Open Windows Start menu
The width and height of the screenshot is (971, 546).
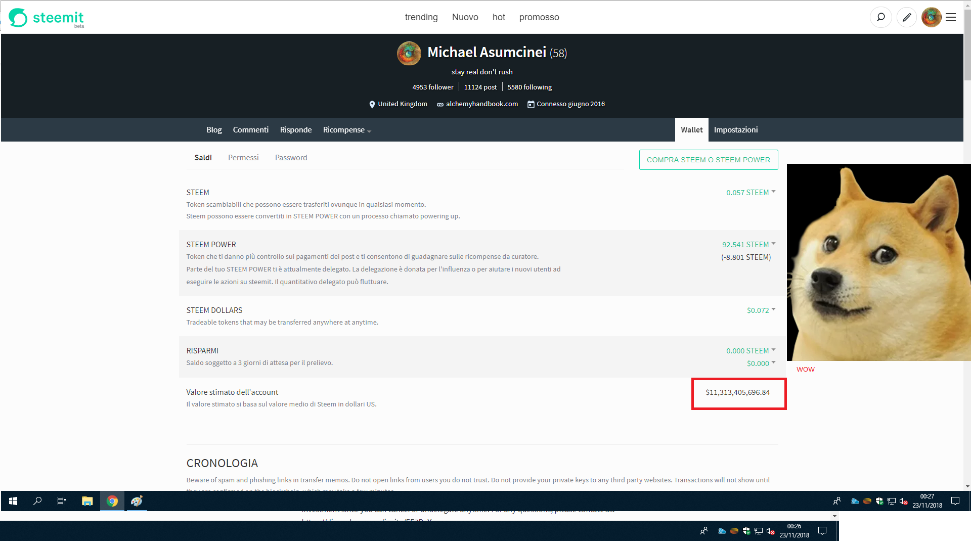point(13,501)
